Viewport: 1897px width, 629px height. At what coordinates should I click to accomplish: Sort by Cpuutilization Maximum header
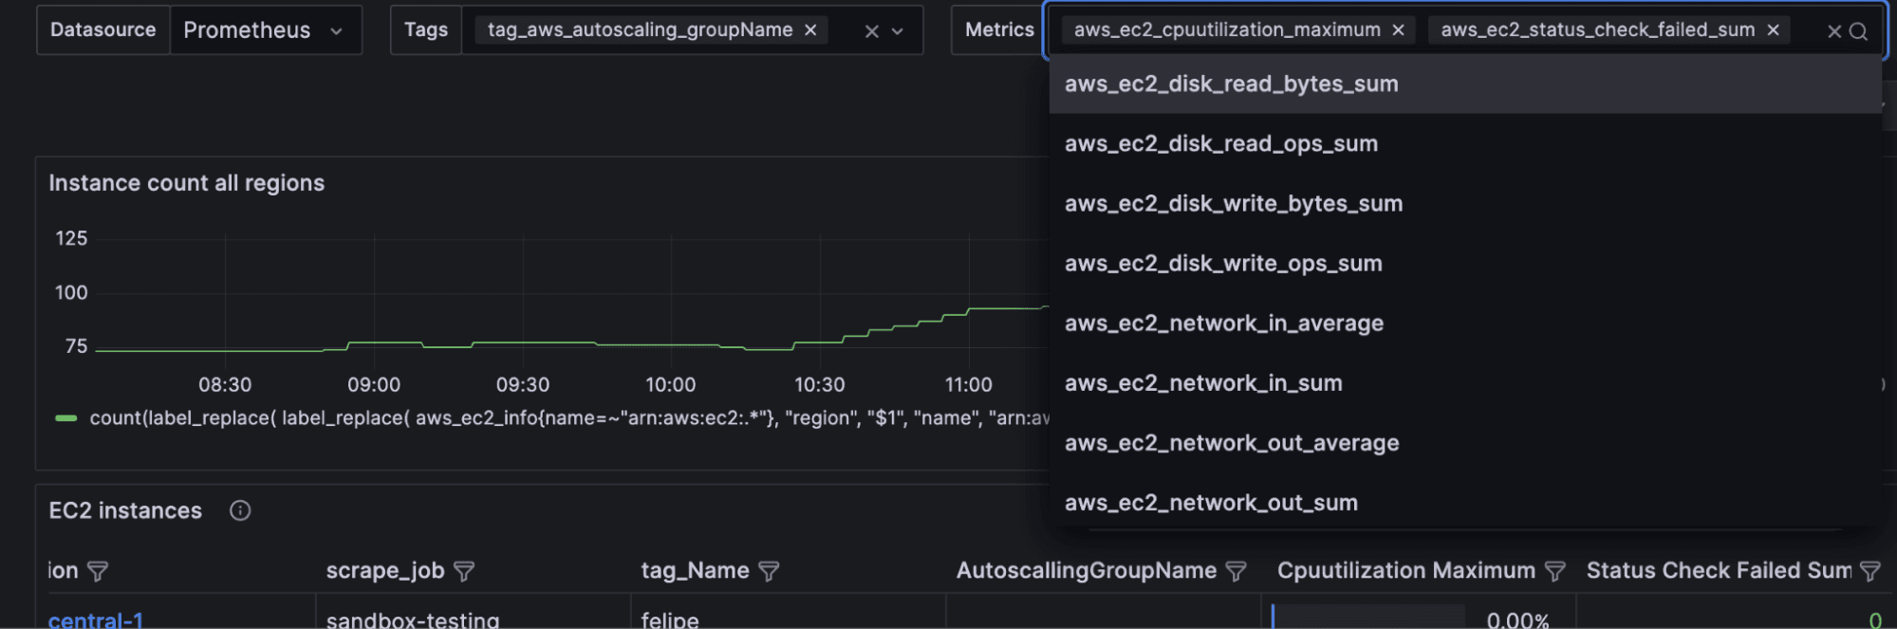point(1406,570)
